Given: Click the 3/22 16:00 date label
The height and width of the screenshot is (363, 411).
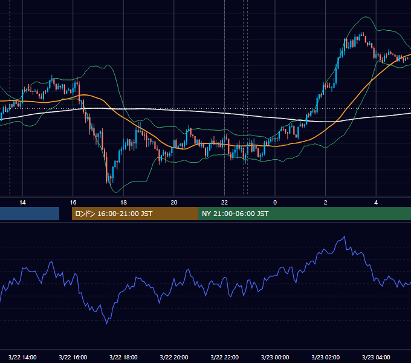Looking at the screenshot, I should tap(73, 357).
